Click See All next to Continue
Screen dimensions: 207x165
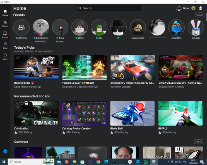coord(198,141)
